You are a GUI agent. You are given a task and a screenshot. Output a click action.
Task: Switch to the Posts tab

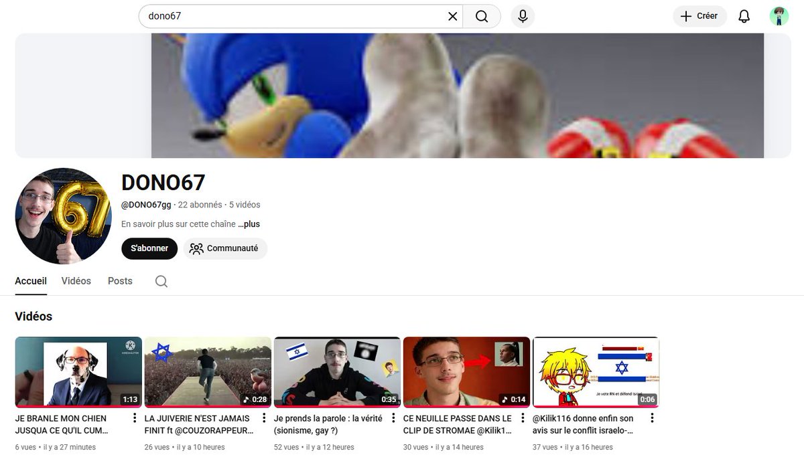[x=120, y=281]
